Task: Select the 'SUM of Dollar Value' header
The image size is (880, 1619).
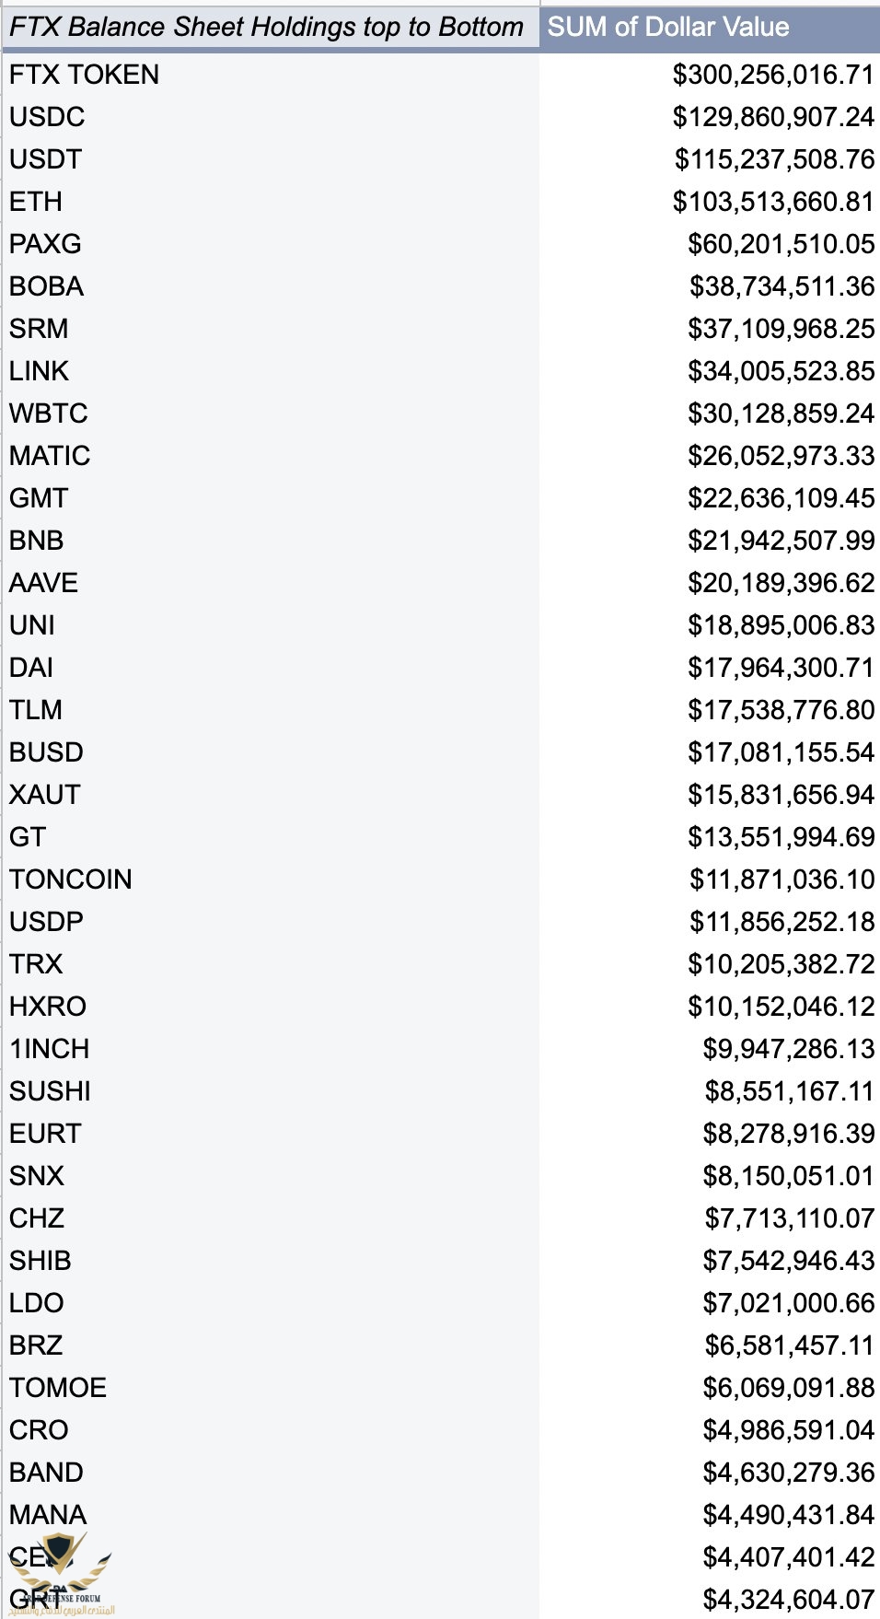Action: (668, 27)
